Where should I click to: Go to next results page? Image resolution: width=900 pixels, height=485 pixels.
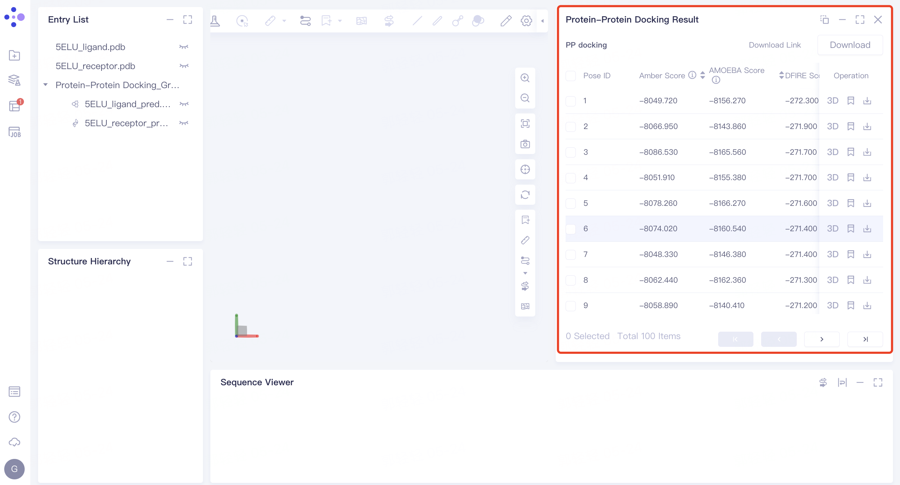pyautogui.click(x=821, y=339)
